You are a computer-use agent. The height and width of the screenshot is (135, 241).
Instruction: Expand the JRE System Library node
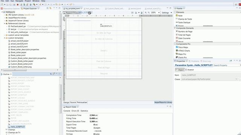coord(5,15)
